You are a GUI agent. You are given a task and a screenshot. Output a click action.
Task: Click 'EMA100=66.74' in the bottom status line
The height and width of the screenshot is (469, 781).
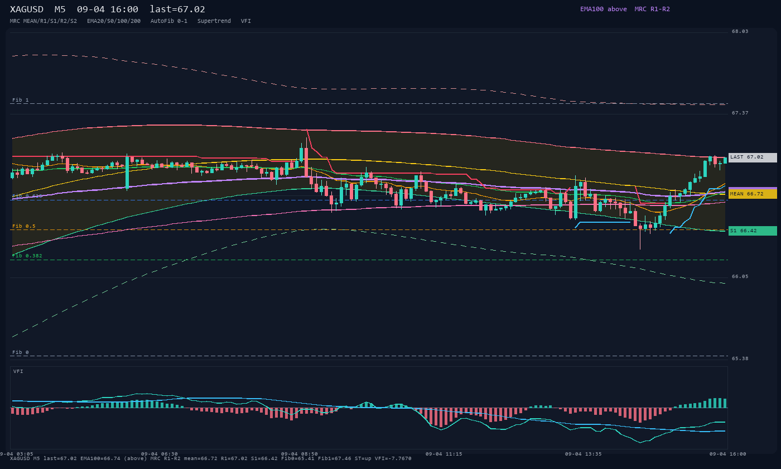[100, 458]
